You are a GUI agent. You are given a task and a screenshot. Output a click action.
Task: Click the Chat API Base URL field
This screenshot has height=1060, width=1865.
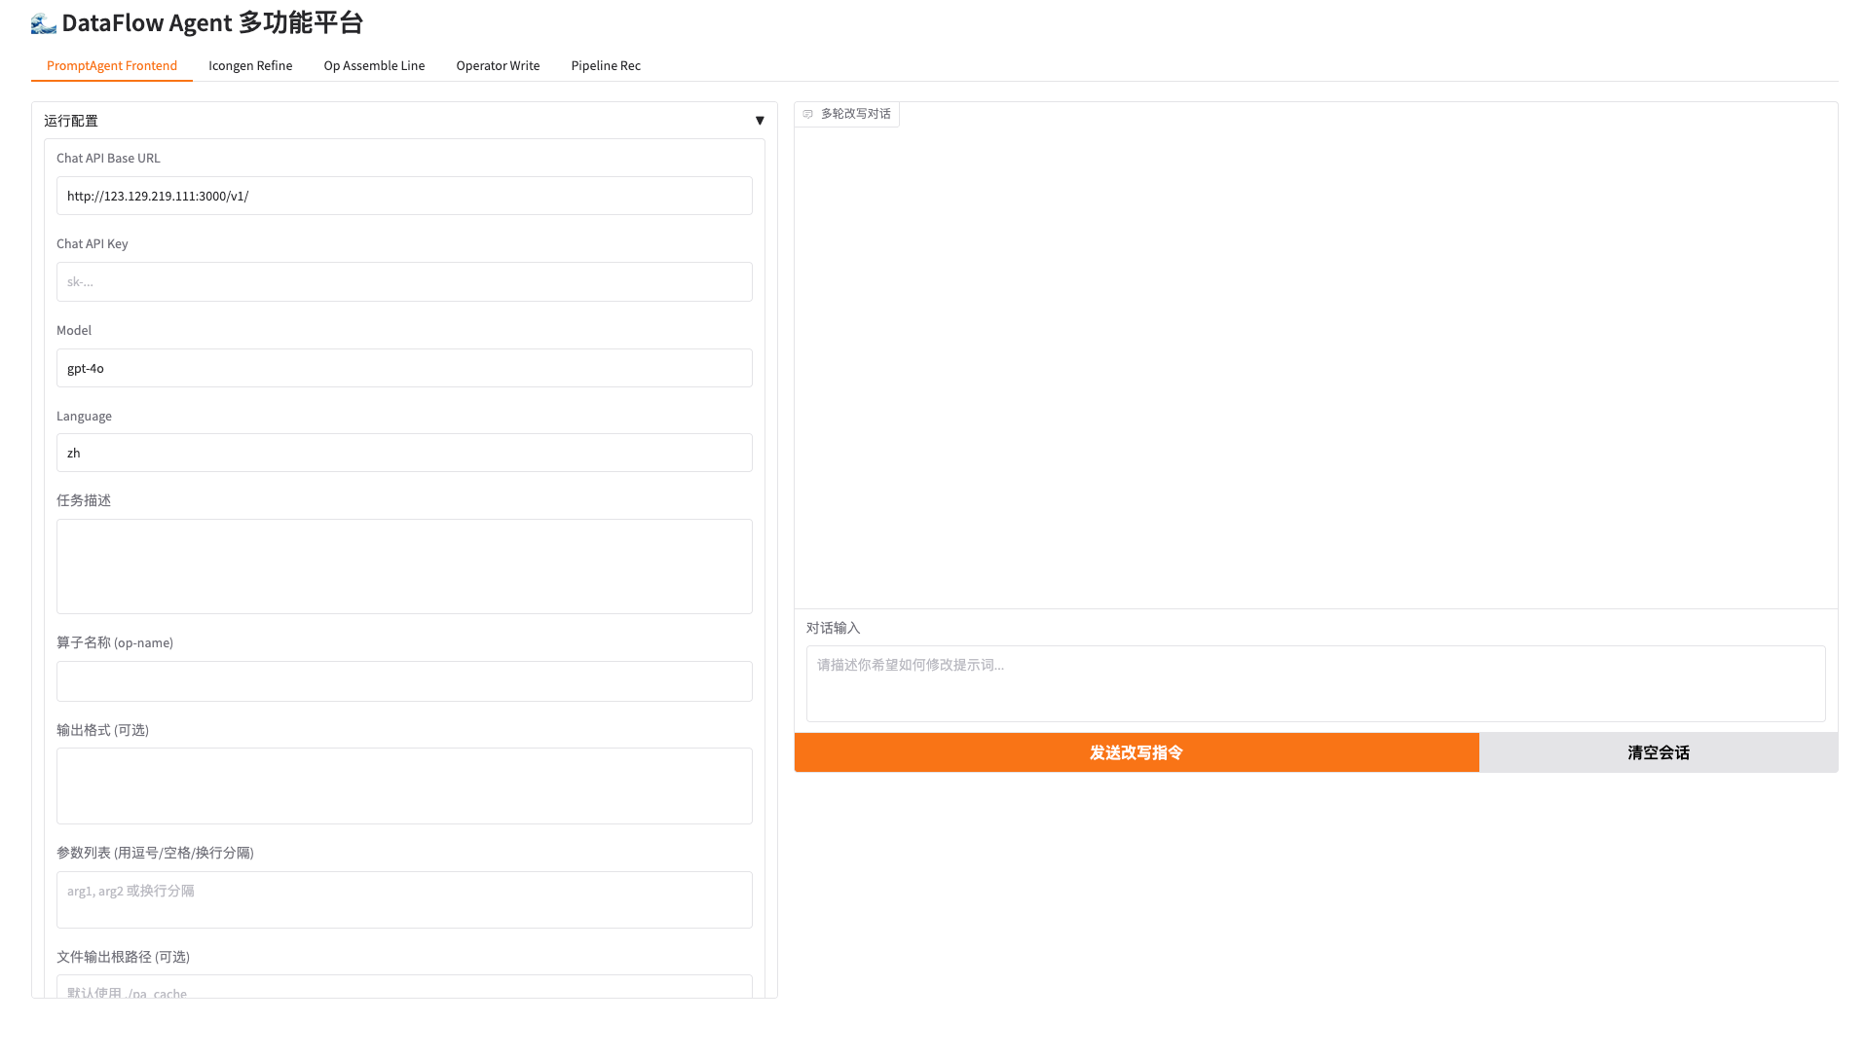click(x=404, y=196)
